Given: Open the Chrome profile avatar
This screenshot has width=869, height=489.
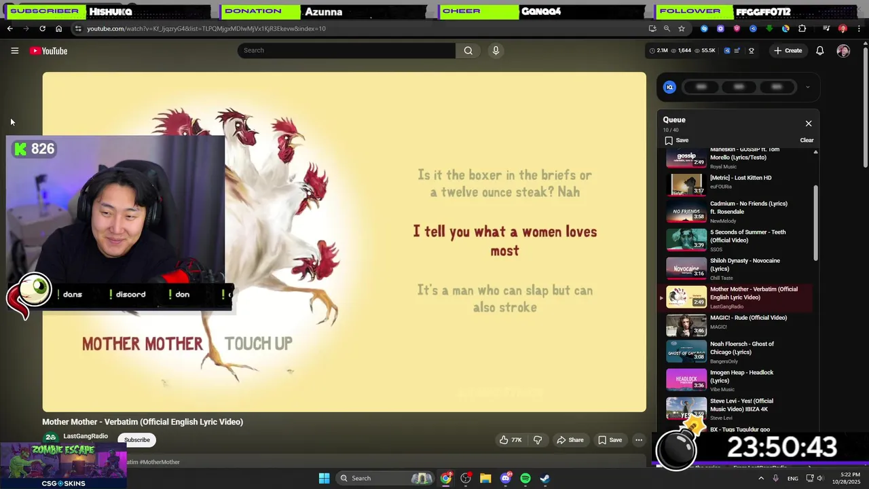Looking at the screenshot, I should [843, 29].
